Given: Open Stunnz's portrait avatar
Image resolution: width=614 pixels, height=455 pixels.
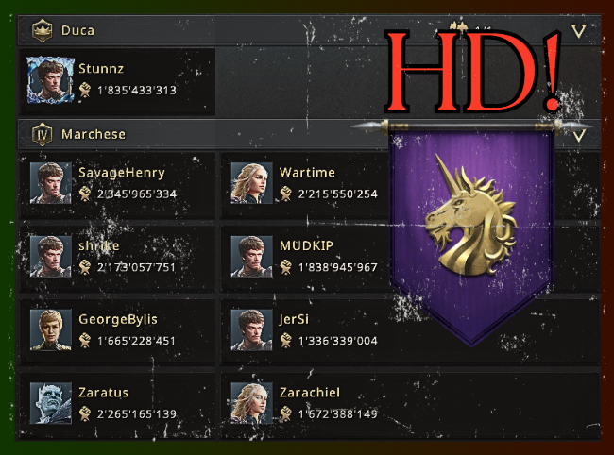Looking at the screenshot, I should 50,80.
